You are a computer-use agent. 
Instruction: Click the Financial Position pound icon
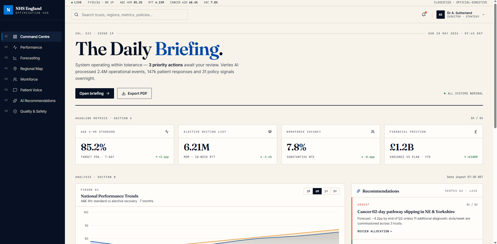tap(476, 132)
